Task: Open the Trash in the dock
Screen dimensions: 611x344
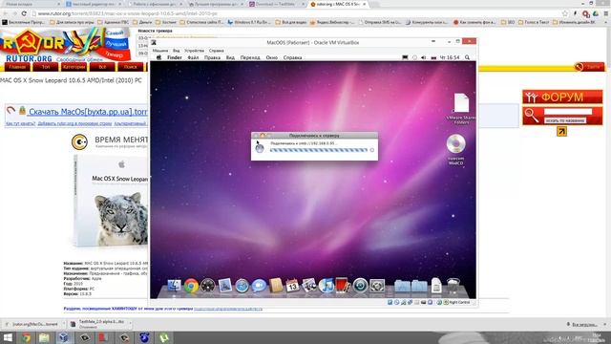Action: click(x=453, y=286)
